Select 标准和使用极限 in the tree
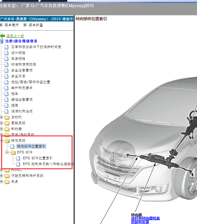The image size is (197, 224). point(23,64)
